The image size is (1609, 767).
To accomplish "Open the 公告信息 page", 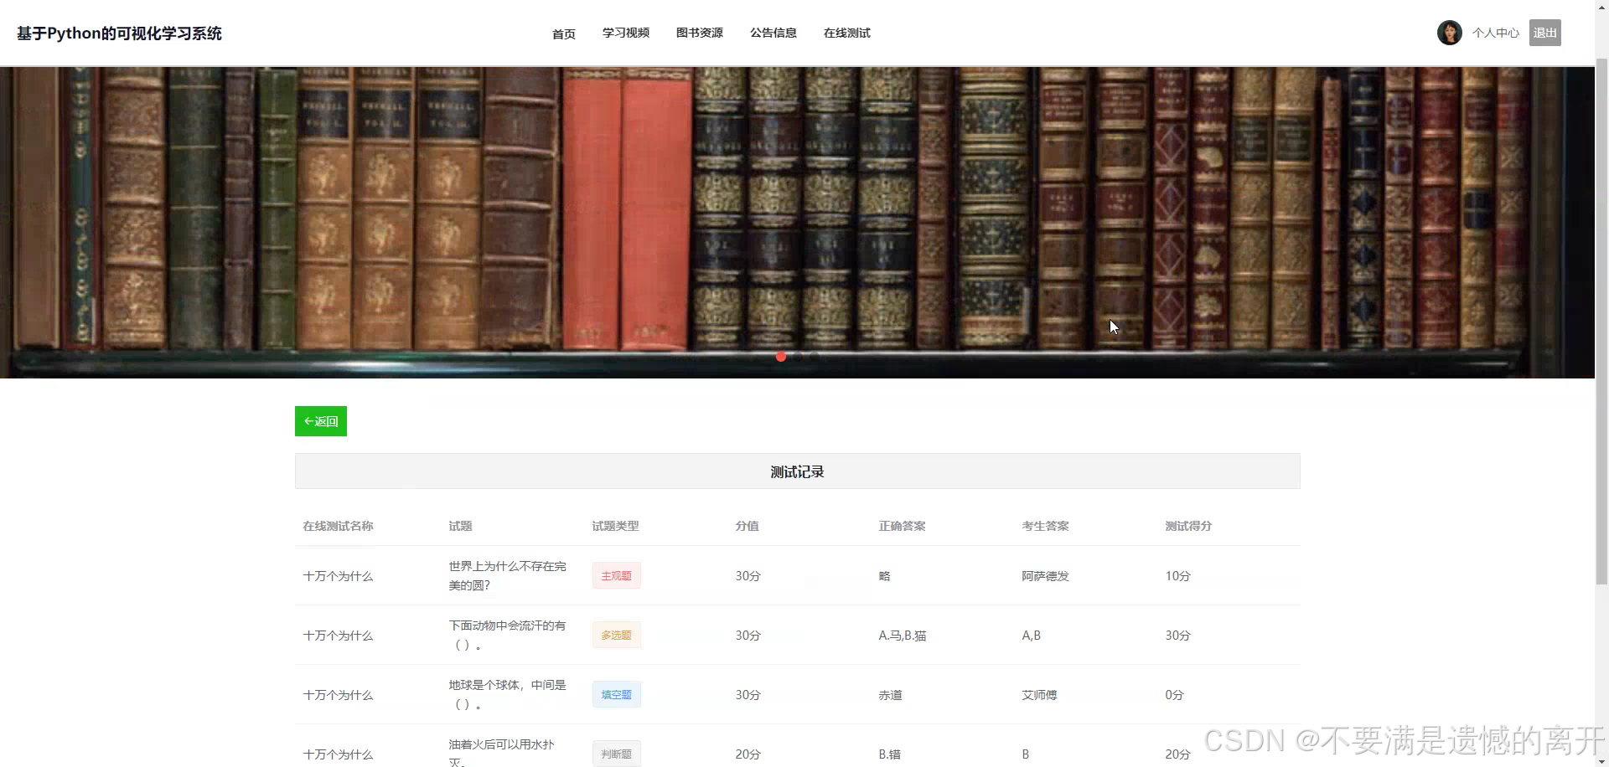I will tap(773, 33).
